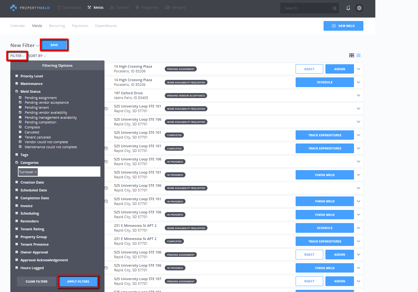Screen dimensions: 418x292
Task: Click the Property Meld logo icon
Action: [13, 8]
